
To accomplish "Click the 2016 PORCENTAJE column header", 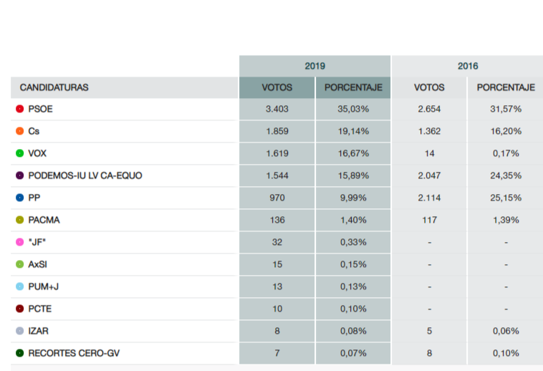I will click(506, 87).
